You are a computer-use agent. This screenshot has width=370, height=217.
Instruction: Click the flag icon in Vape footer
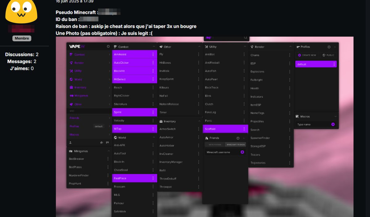point(108,143)
